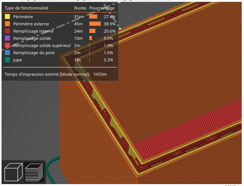Click the 'Remplissage solide' legend label
Screen dimensions: 244x186
pyautogui.click(x=32, y=38)
